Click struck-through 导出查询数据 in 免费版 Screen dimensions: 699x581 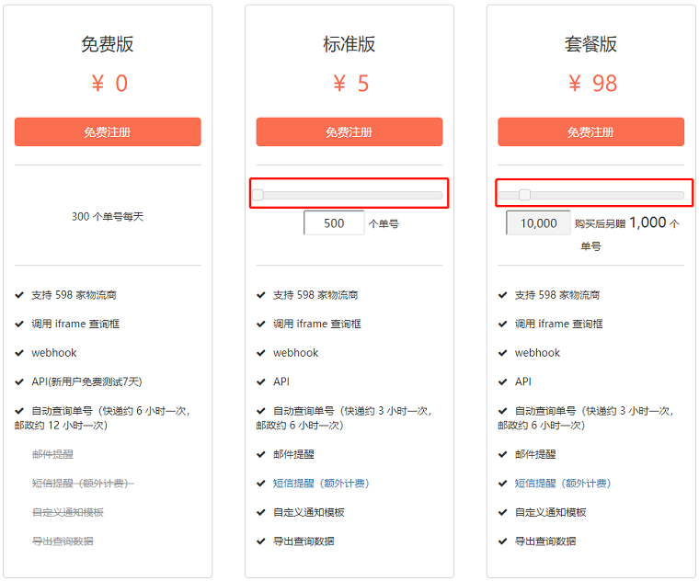tap(63, 541)
